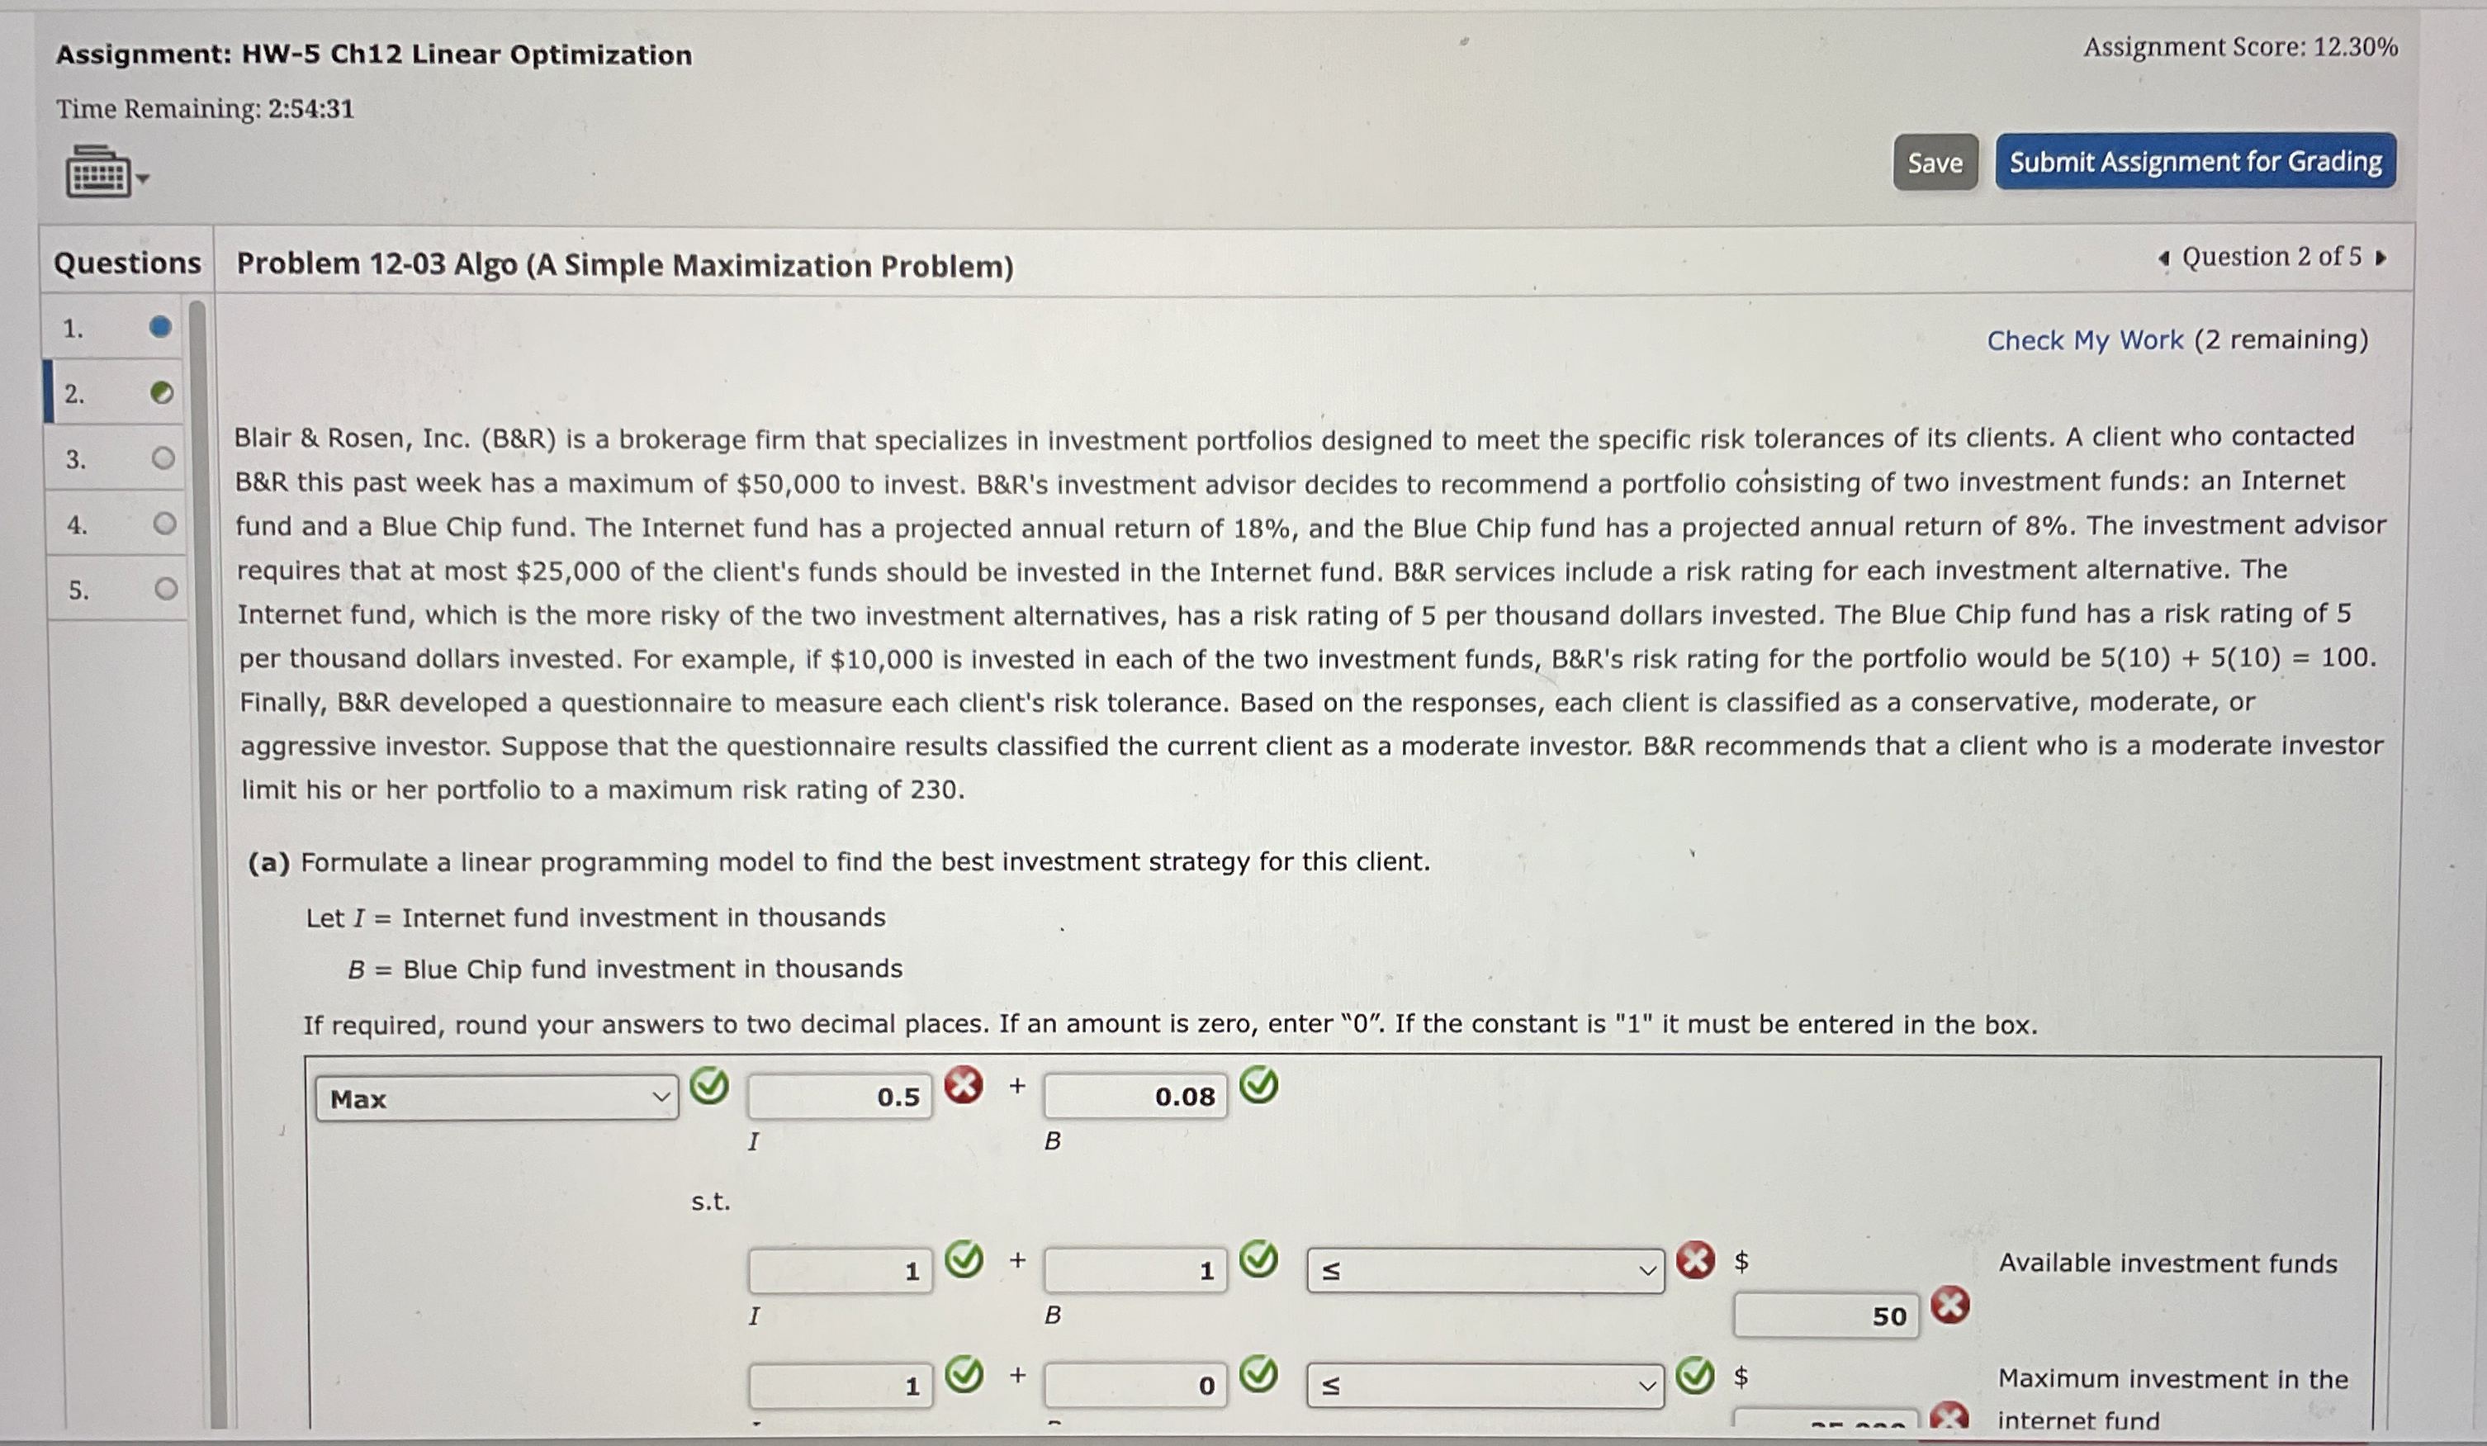
Task: Open the on-screen keyboard icon
Action: pyautogui.click(x=97, y=172)
